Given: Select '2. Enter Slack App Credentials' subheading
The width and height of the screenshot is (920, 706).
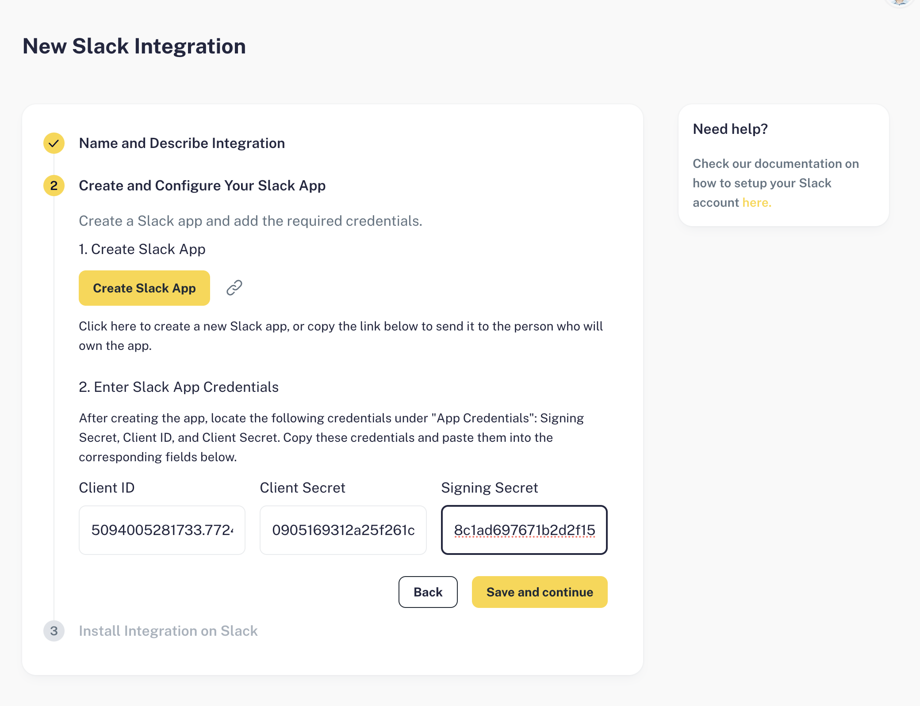Looking at the screenshot, I should pos(179,387).
